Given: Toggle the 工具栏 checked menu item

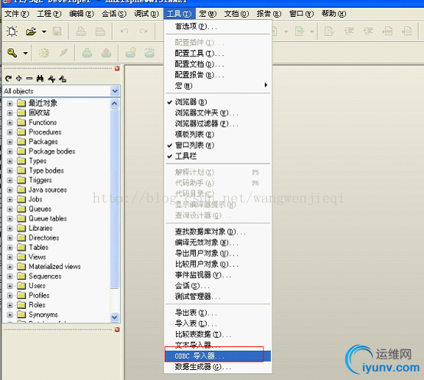Looking at the screenshot, I should point(218,156).
